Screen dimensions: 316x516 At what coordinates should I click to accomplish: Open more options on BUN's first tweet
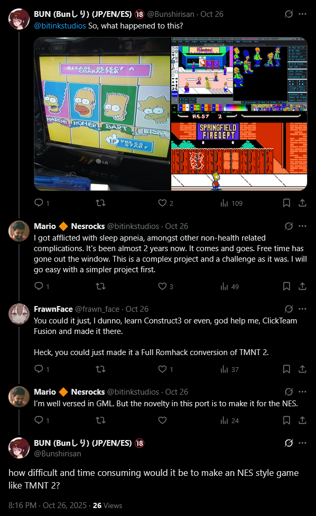click(302, 14)
